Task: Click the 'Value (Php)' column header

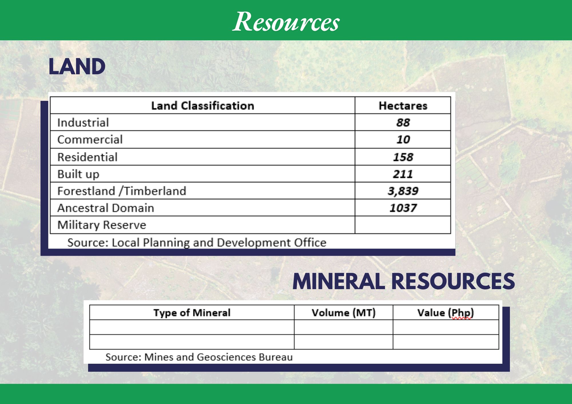Action: [446, 313]
